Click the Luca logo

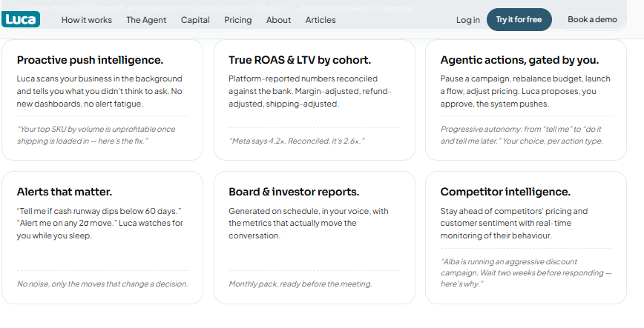[x=21, y=19]
